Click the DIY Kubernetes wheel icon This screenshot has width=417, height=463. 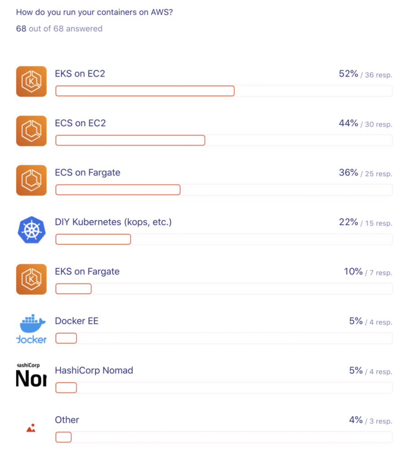31,230
